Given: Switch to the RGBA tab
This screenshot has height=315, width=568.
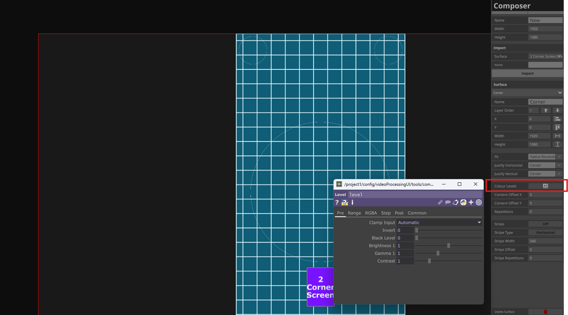Looking at the screenshot, I should click(371, 213).
